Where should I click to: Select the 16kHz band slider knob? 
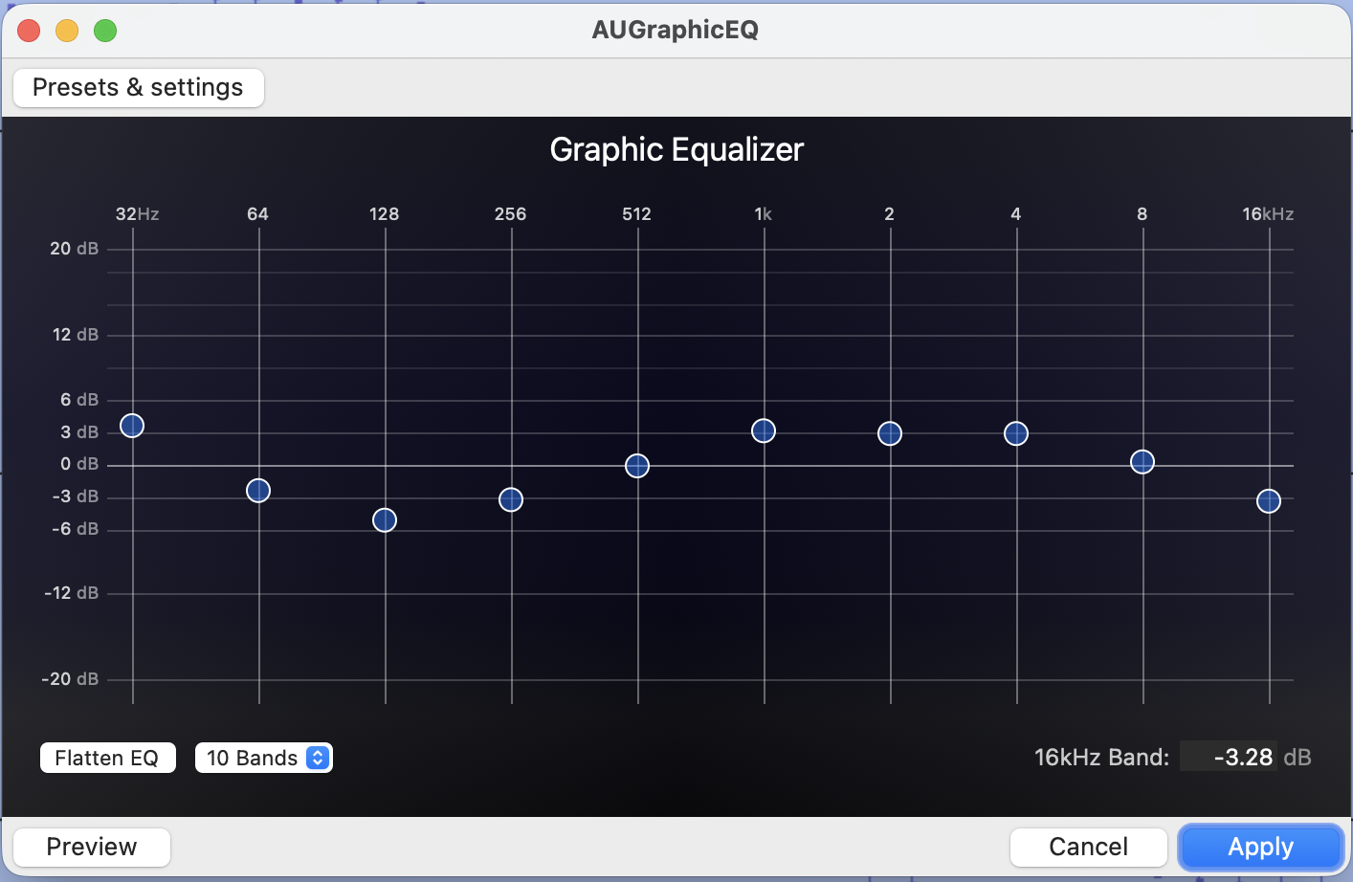pyautogui.click(x=1269, y=501)
